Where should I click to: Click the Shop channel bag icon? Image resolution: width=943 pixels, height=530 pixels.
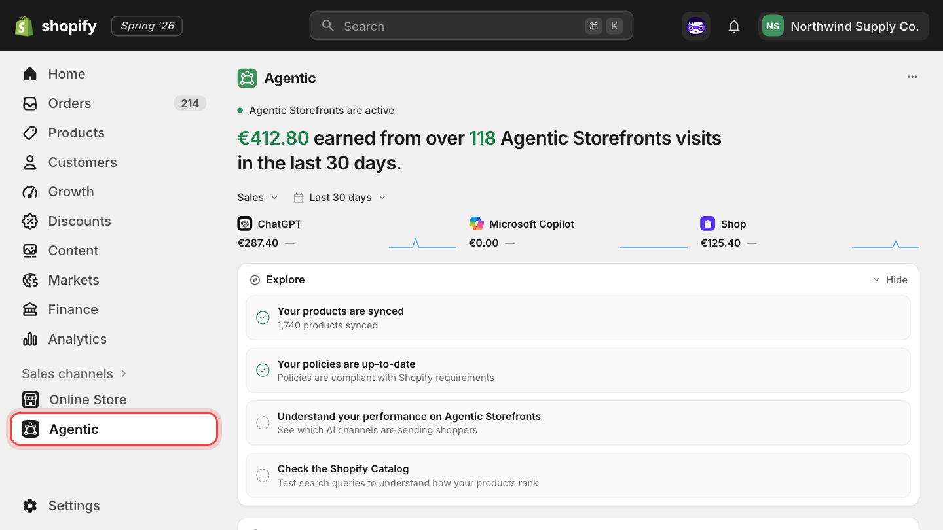(x=707, y=224)
